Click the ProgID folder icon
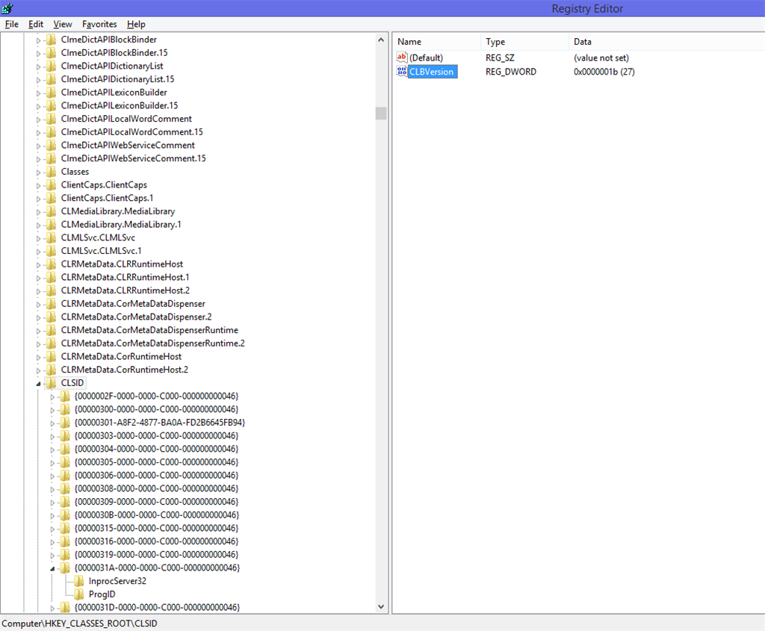 click(x=79, y=594)
